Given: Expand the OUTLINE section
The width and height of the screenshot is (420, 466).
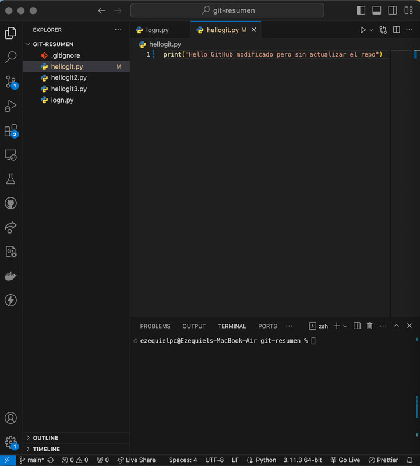Looking at the screenshot, I should [x=76, y=438].
